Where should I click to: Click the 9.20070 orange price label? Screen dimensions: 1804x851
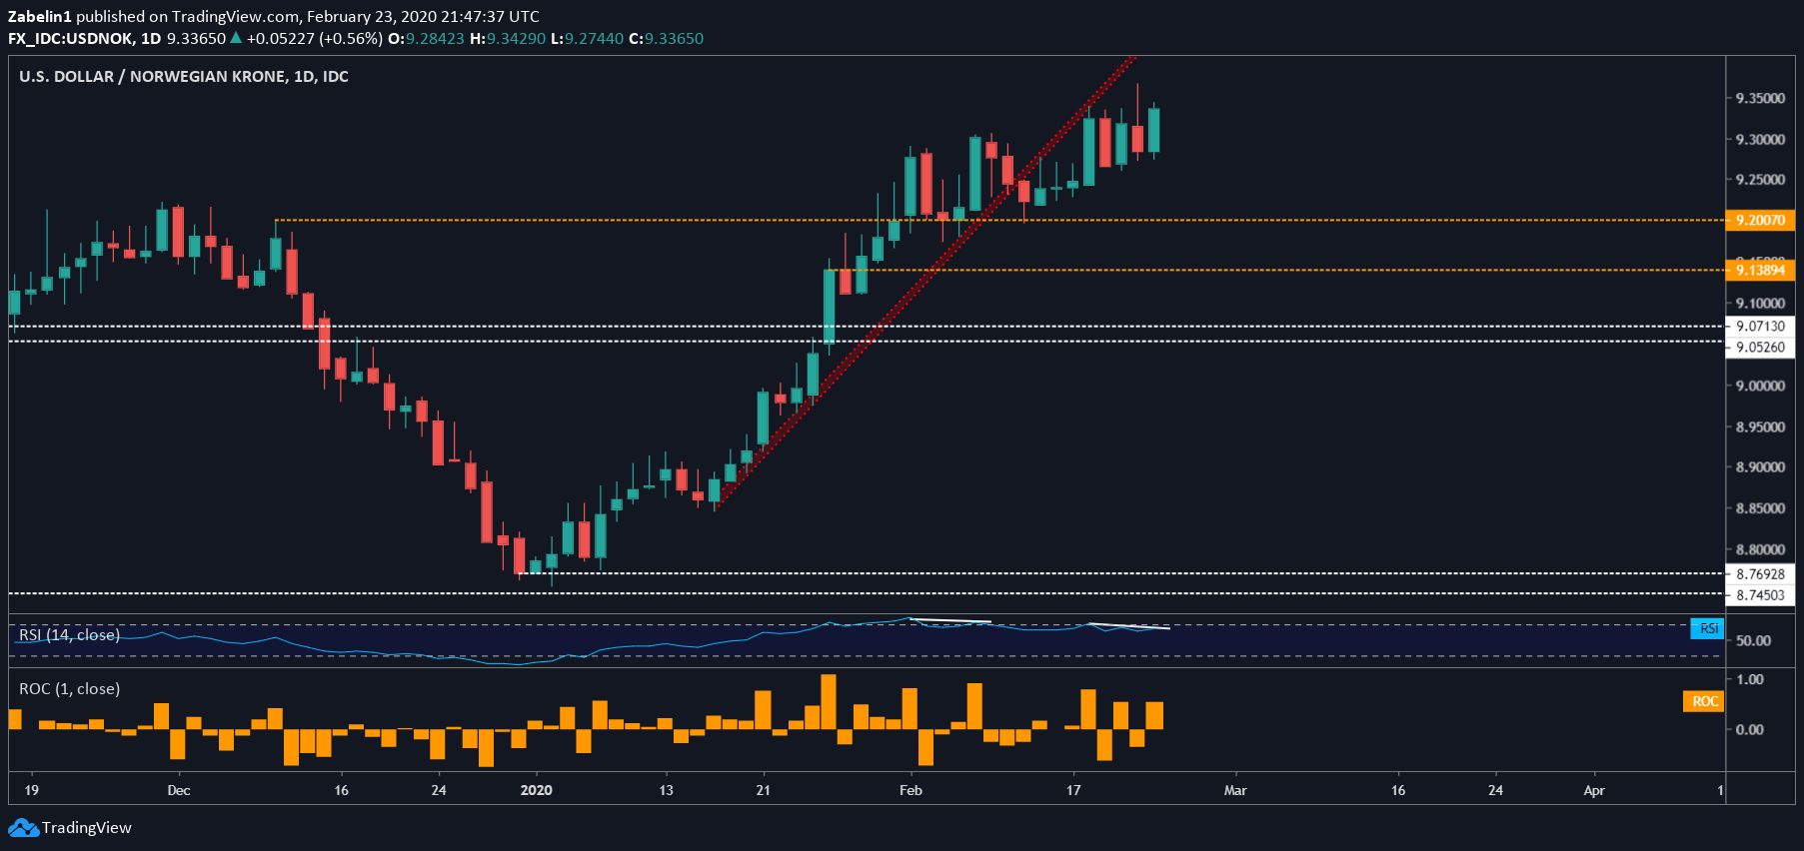tap(1760, 220)
